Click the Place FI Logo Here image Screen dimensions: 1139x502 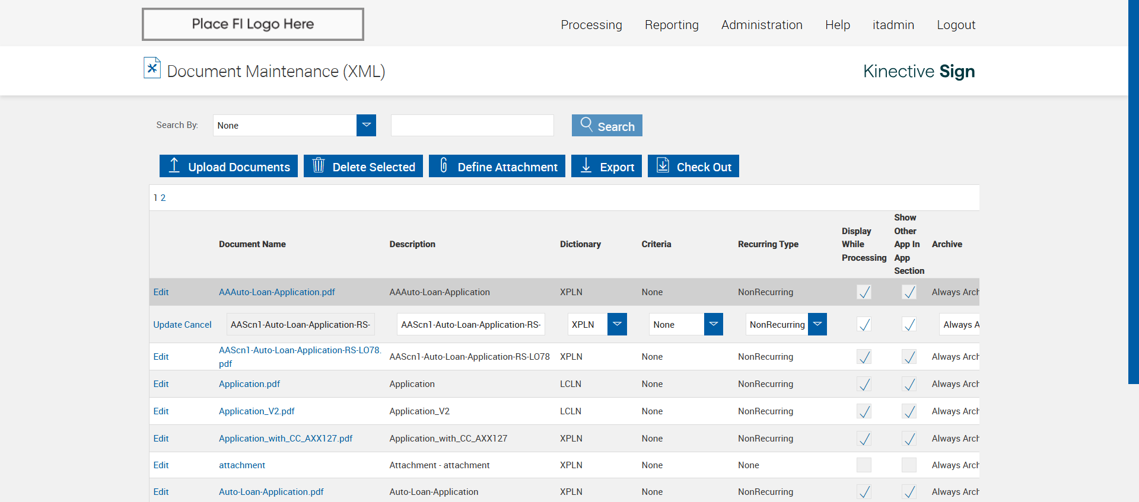click(x=253, y=24)
